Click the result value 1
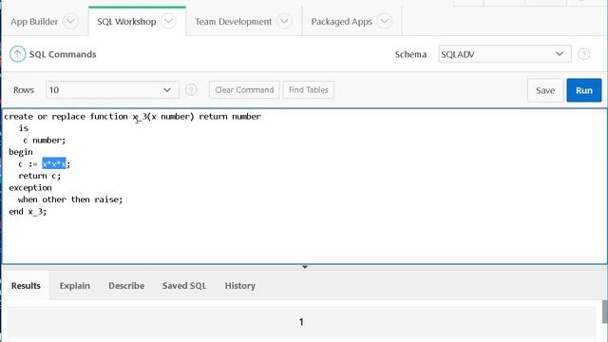Viewport: 608px width, 342px height. point(301,322)
